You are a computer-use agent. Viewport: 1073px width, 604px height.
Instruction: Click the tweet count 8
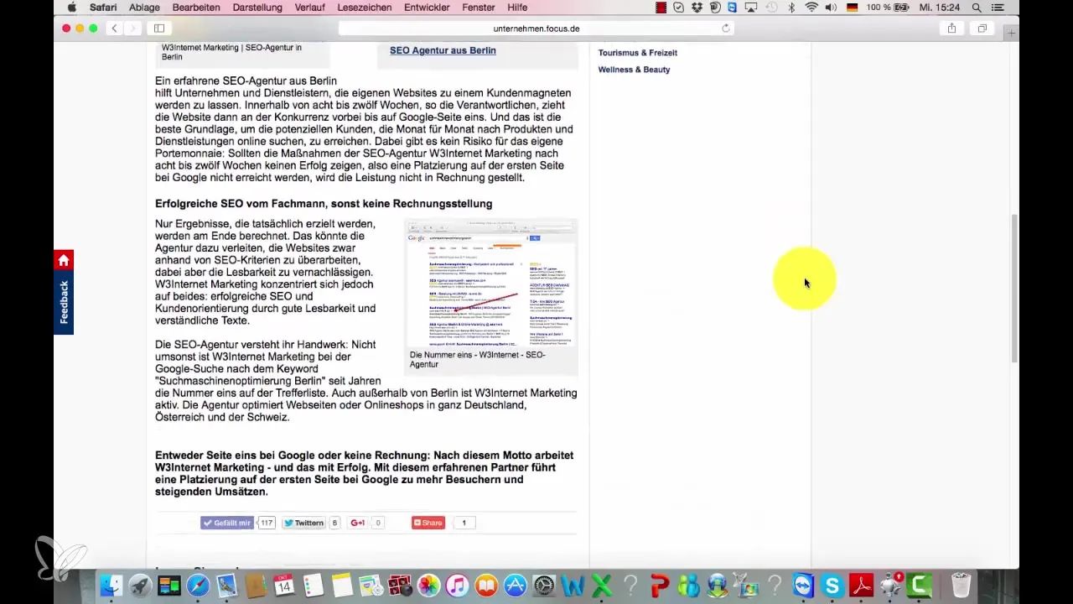coord(334,523)
